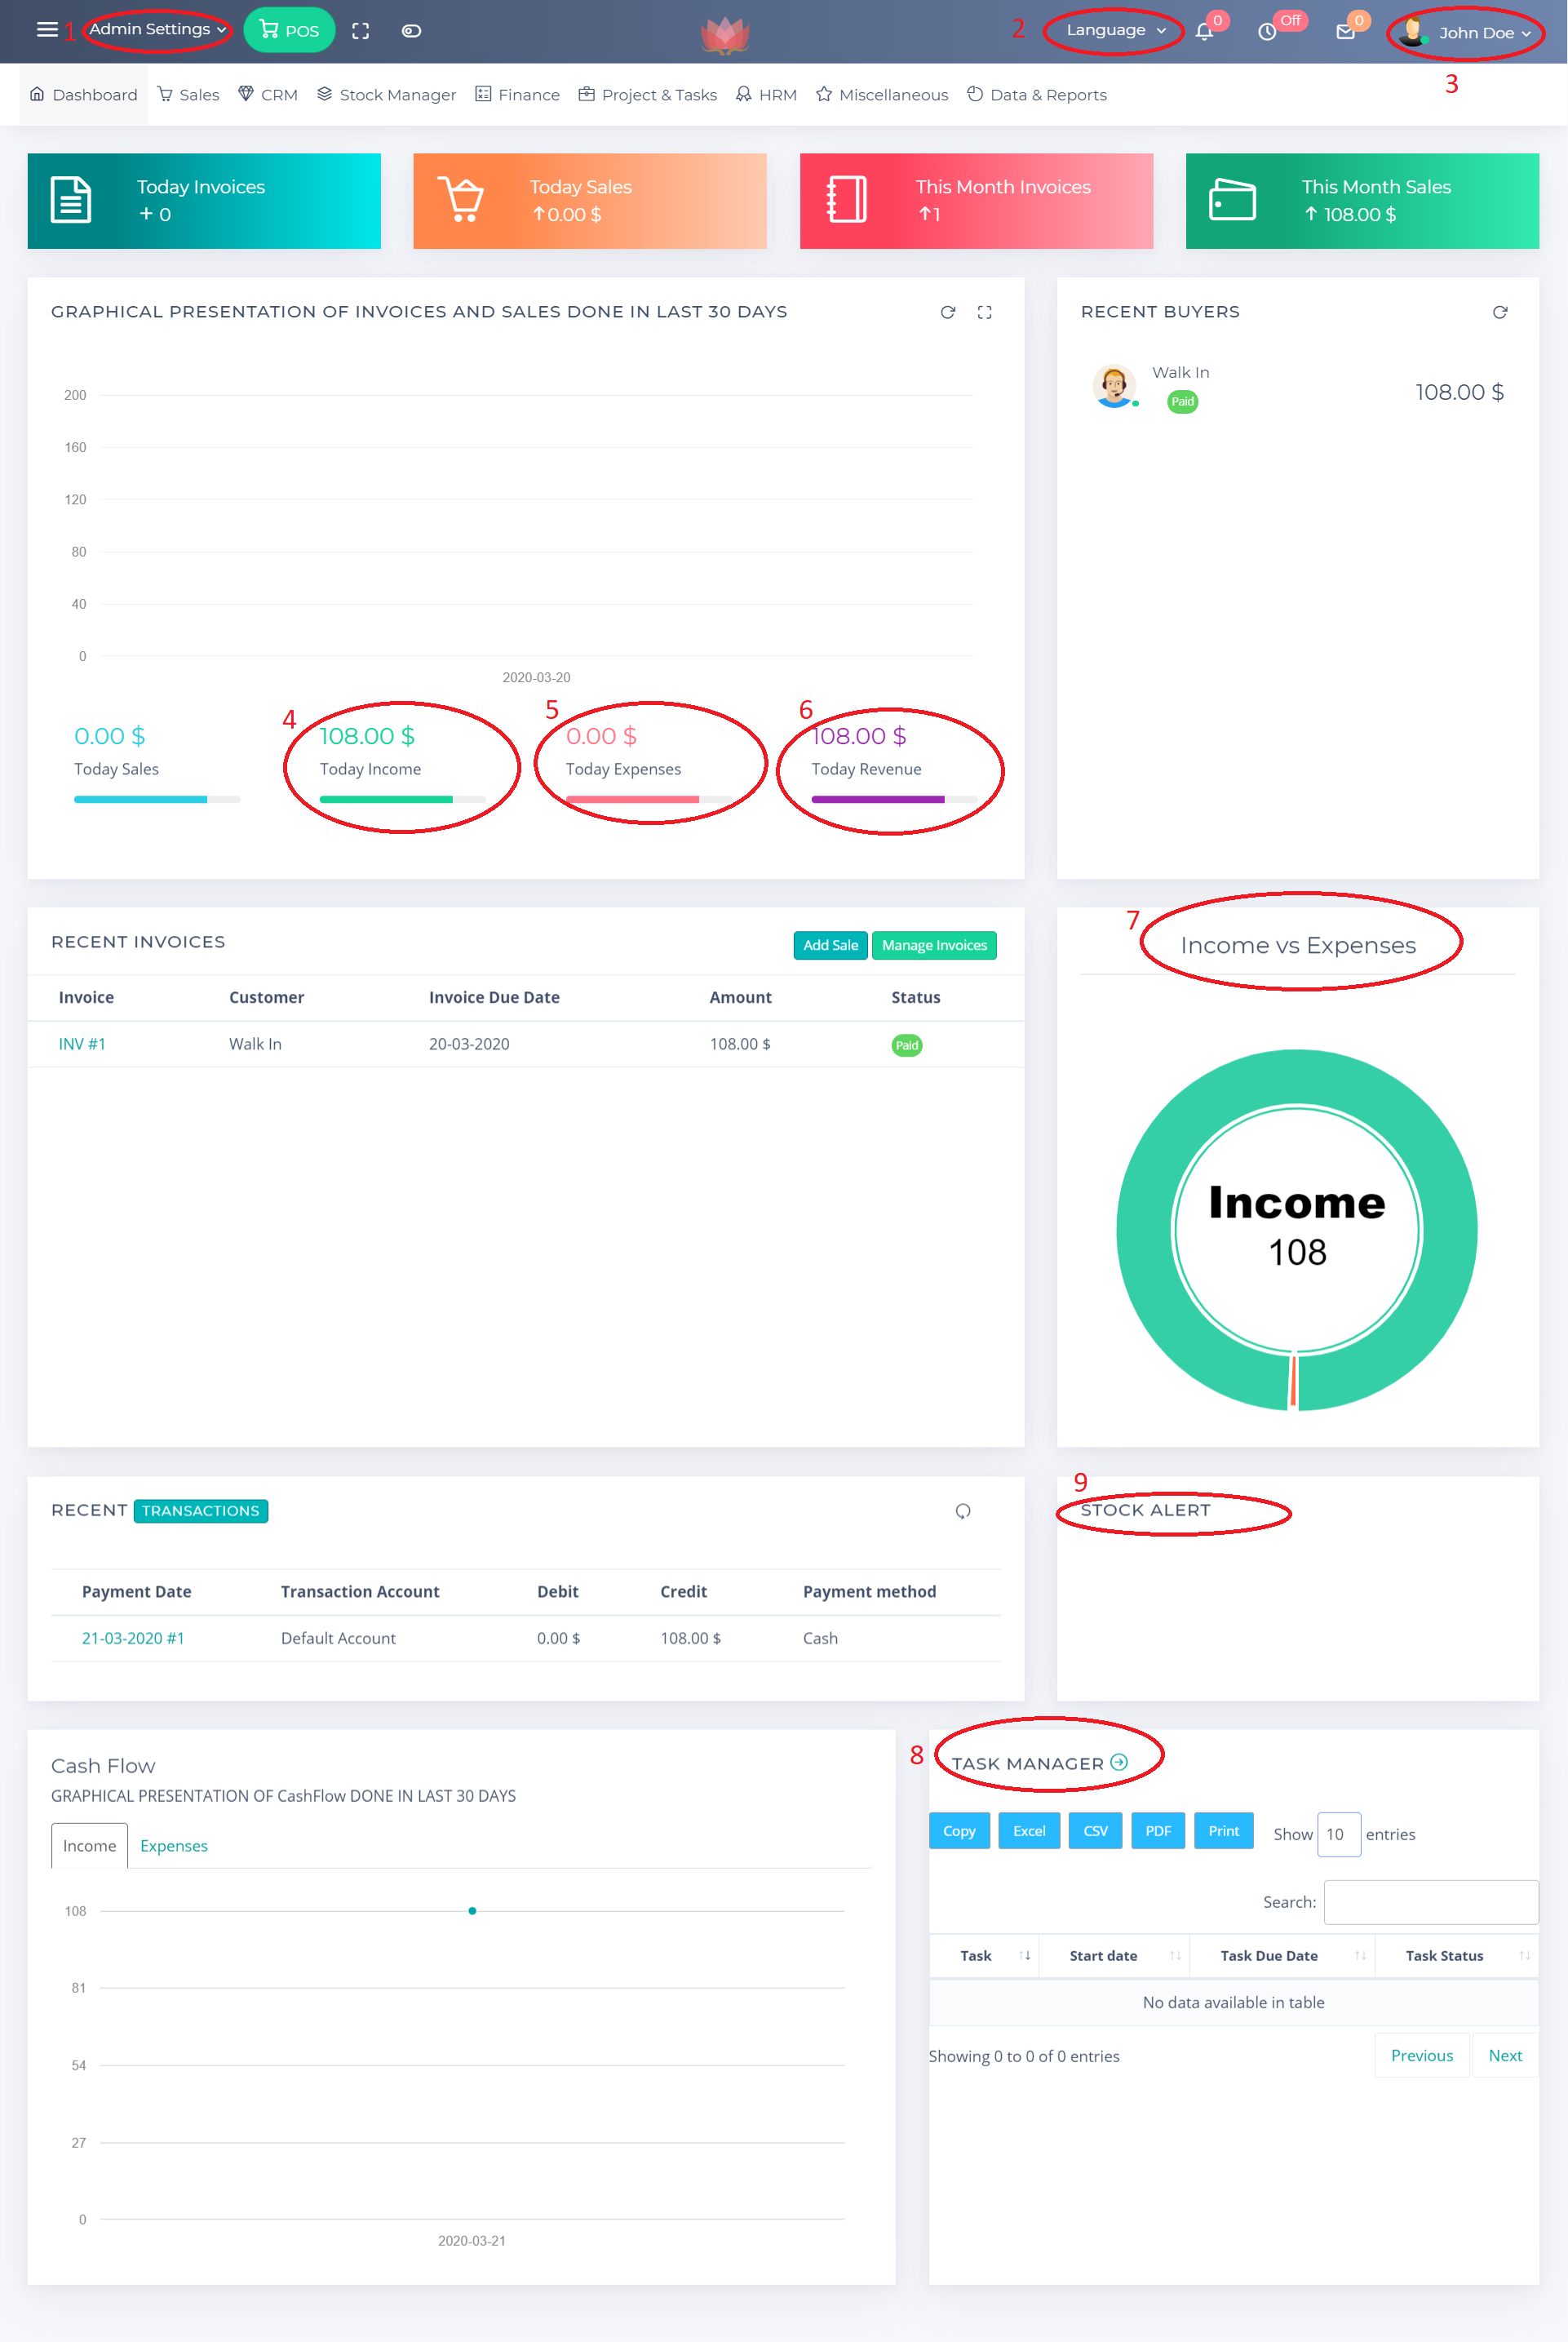
Task: Toggle the clock Off indicator
Action: pos(1267,32)
